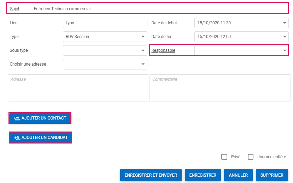Expand the Type dropdown arrow
The width and height of the screenshot is (293, 183).
tap(143, 37)
